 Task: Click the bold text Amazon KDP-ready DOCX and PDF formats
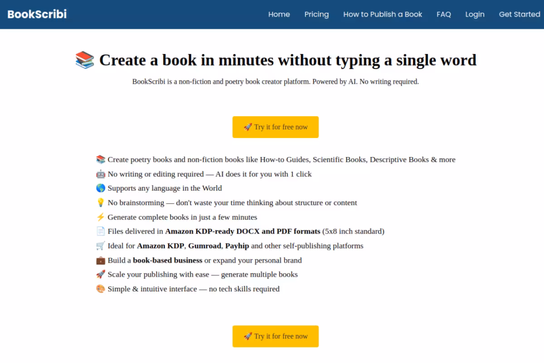point(243,231)
